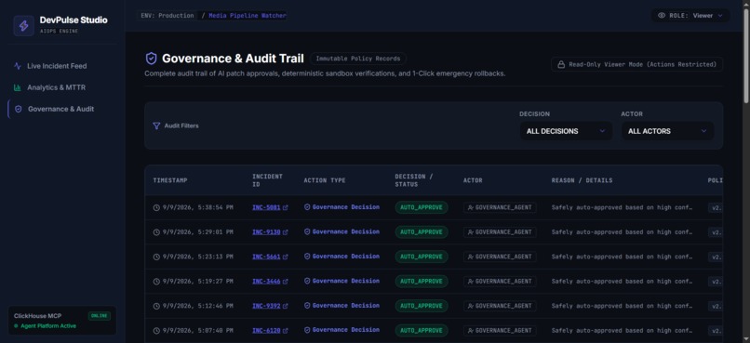Click the Analytics & MTTR chart icon
This screenshot has height=343, width=750.
pos(18,87)
